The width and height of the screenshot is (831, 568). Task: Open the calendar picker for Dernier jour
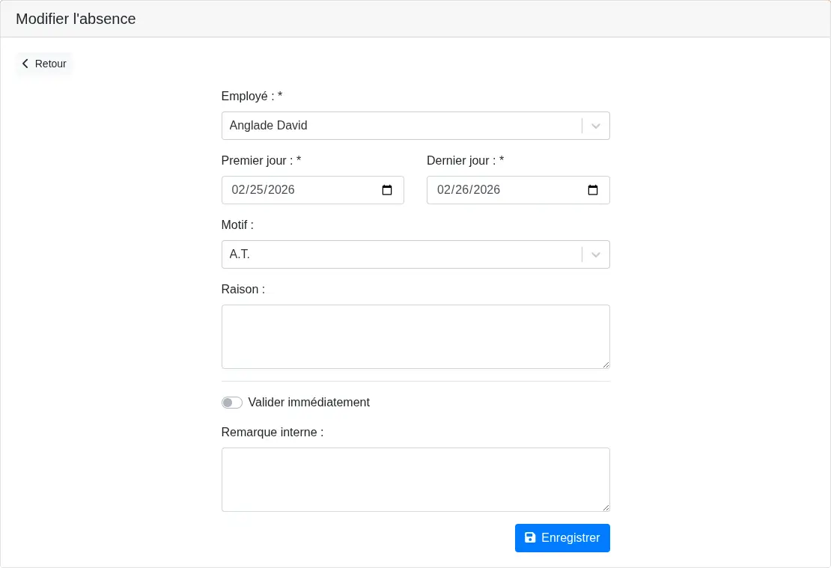593,190
